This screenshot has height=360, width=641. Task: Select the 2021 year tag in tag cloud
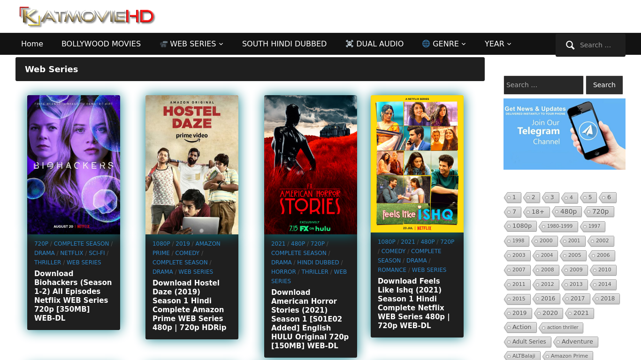(579, 314)
